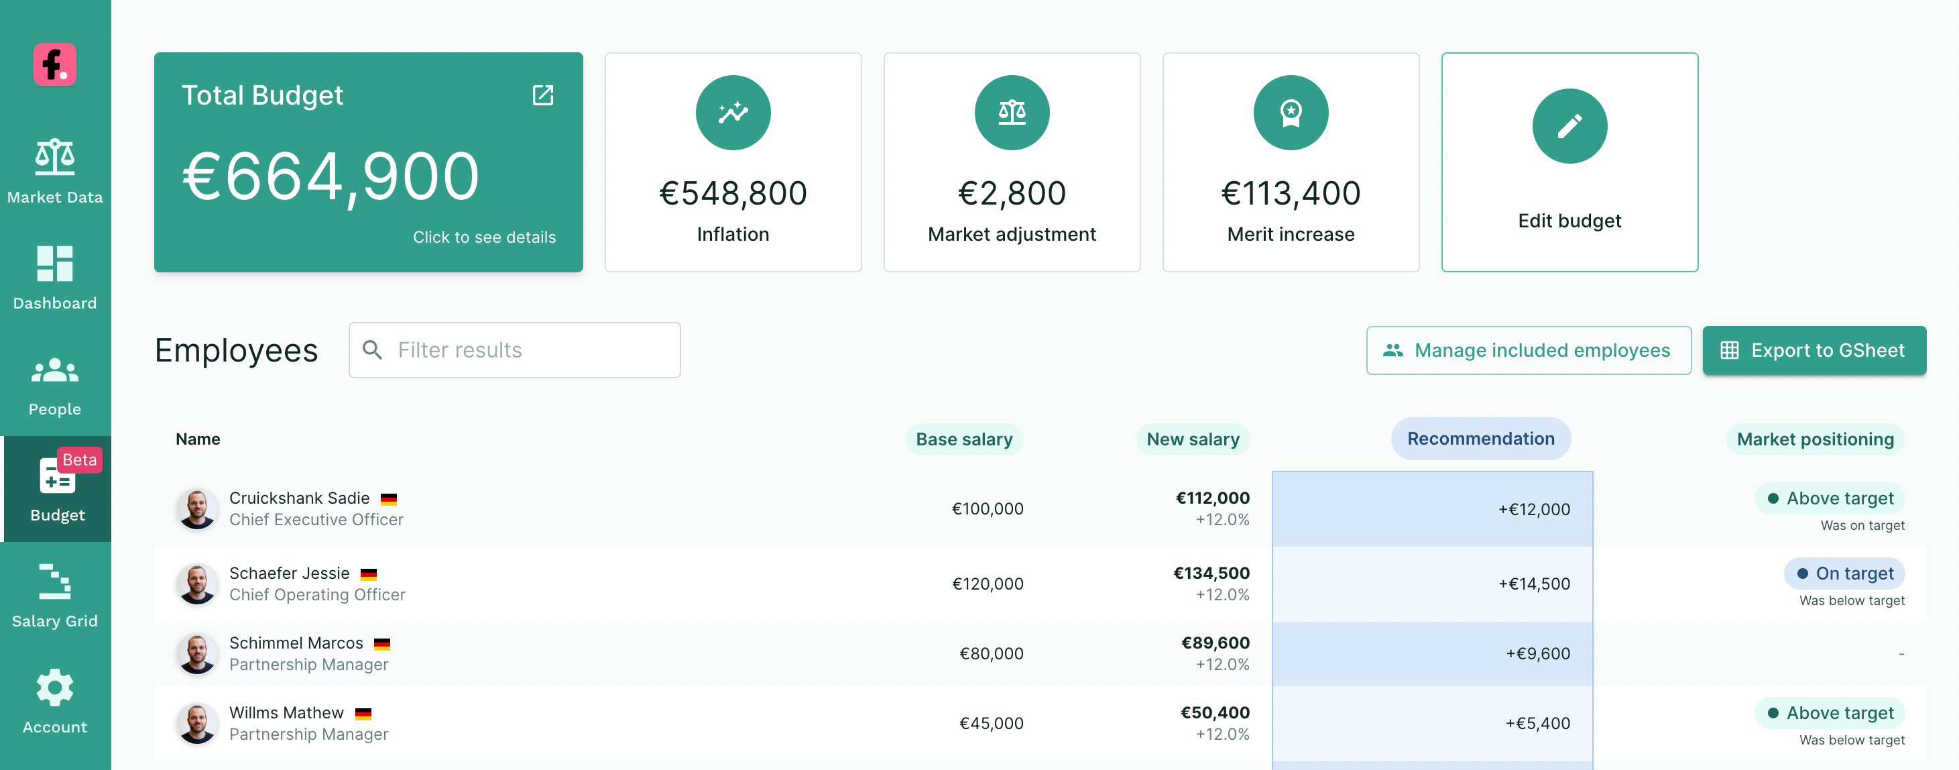Click the Market positioning column header
The width and height of the screenshot is (1959, 770).
[x=1814, y=439]
